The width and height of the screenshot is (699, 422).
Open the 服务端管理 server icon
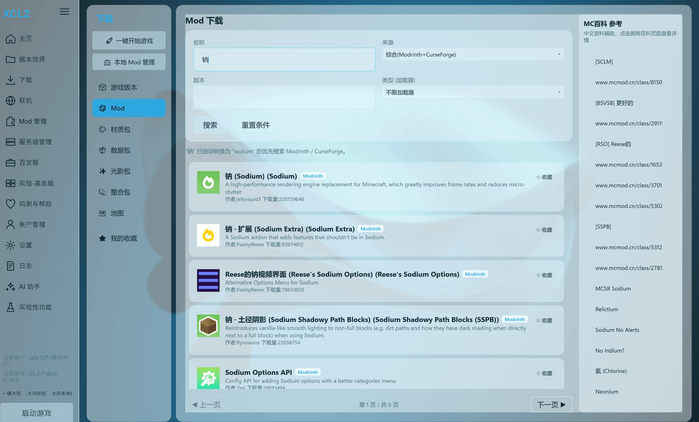tap(10, 142)
